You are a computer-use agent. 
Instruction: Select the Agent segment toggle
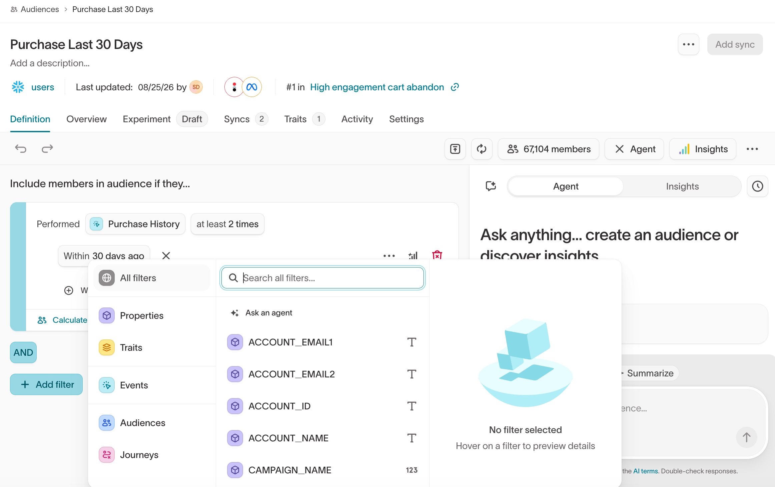(566, 186)
